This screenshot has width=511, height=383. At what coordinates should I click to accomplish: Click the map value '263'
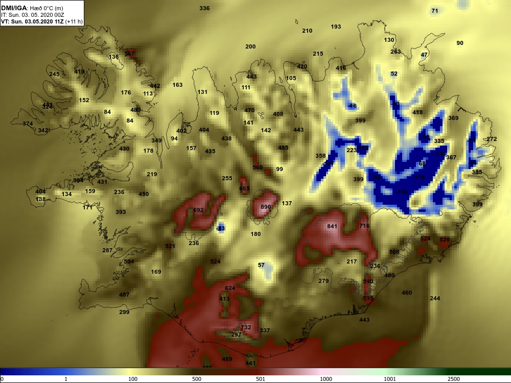click(396, 52)
